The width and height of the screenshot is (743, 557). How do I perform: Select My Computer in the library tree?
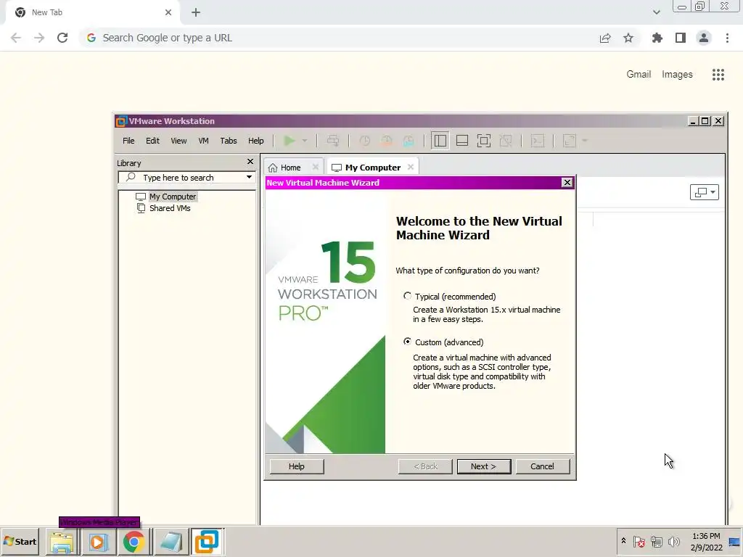coord(173,197)
